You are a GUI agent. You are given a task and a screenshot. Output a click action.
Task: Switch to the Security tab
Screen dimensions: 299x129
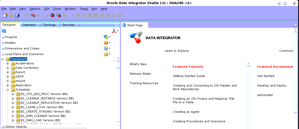68,25
